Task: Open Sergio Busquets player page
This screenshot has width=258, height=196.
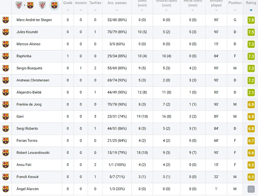Action: pyautogui.click(x=29, y=68)
